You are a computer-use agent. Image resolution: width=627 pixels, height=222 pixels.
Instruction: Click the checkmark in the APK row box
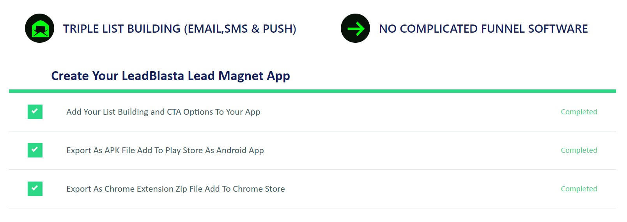coord(35,149)
